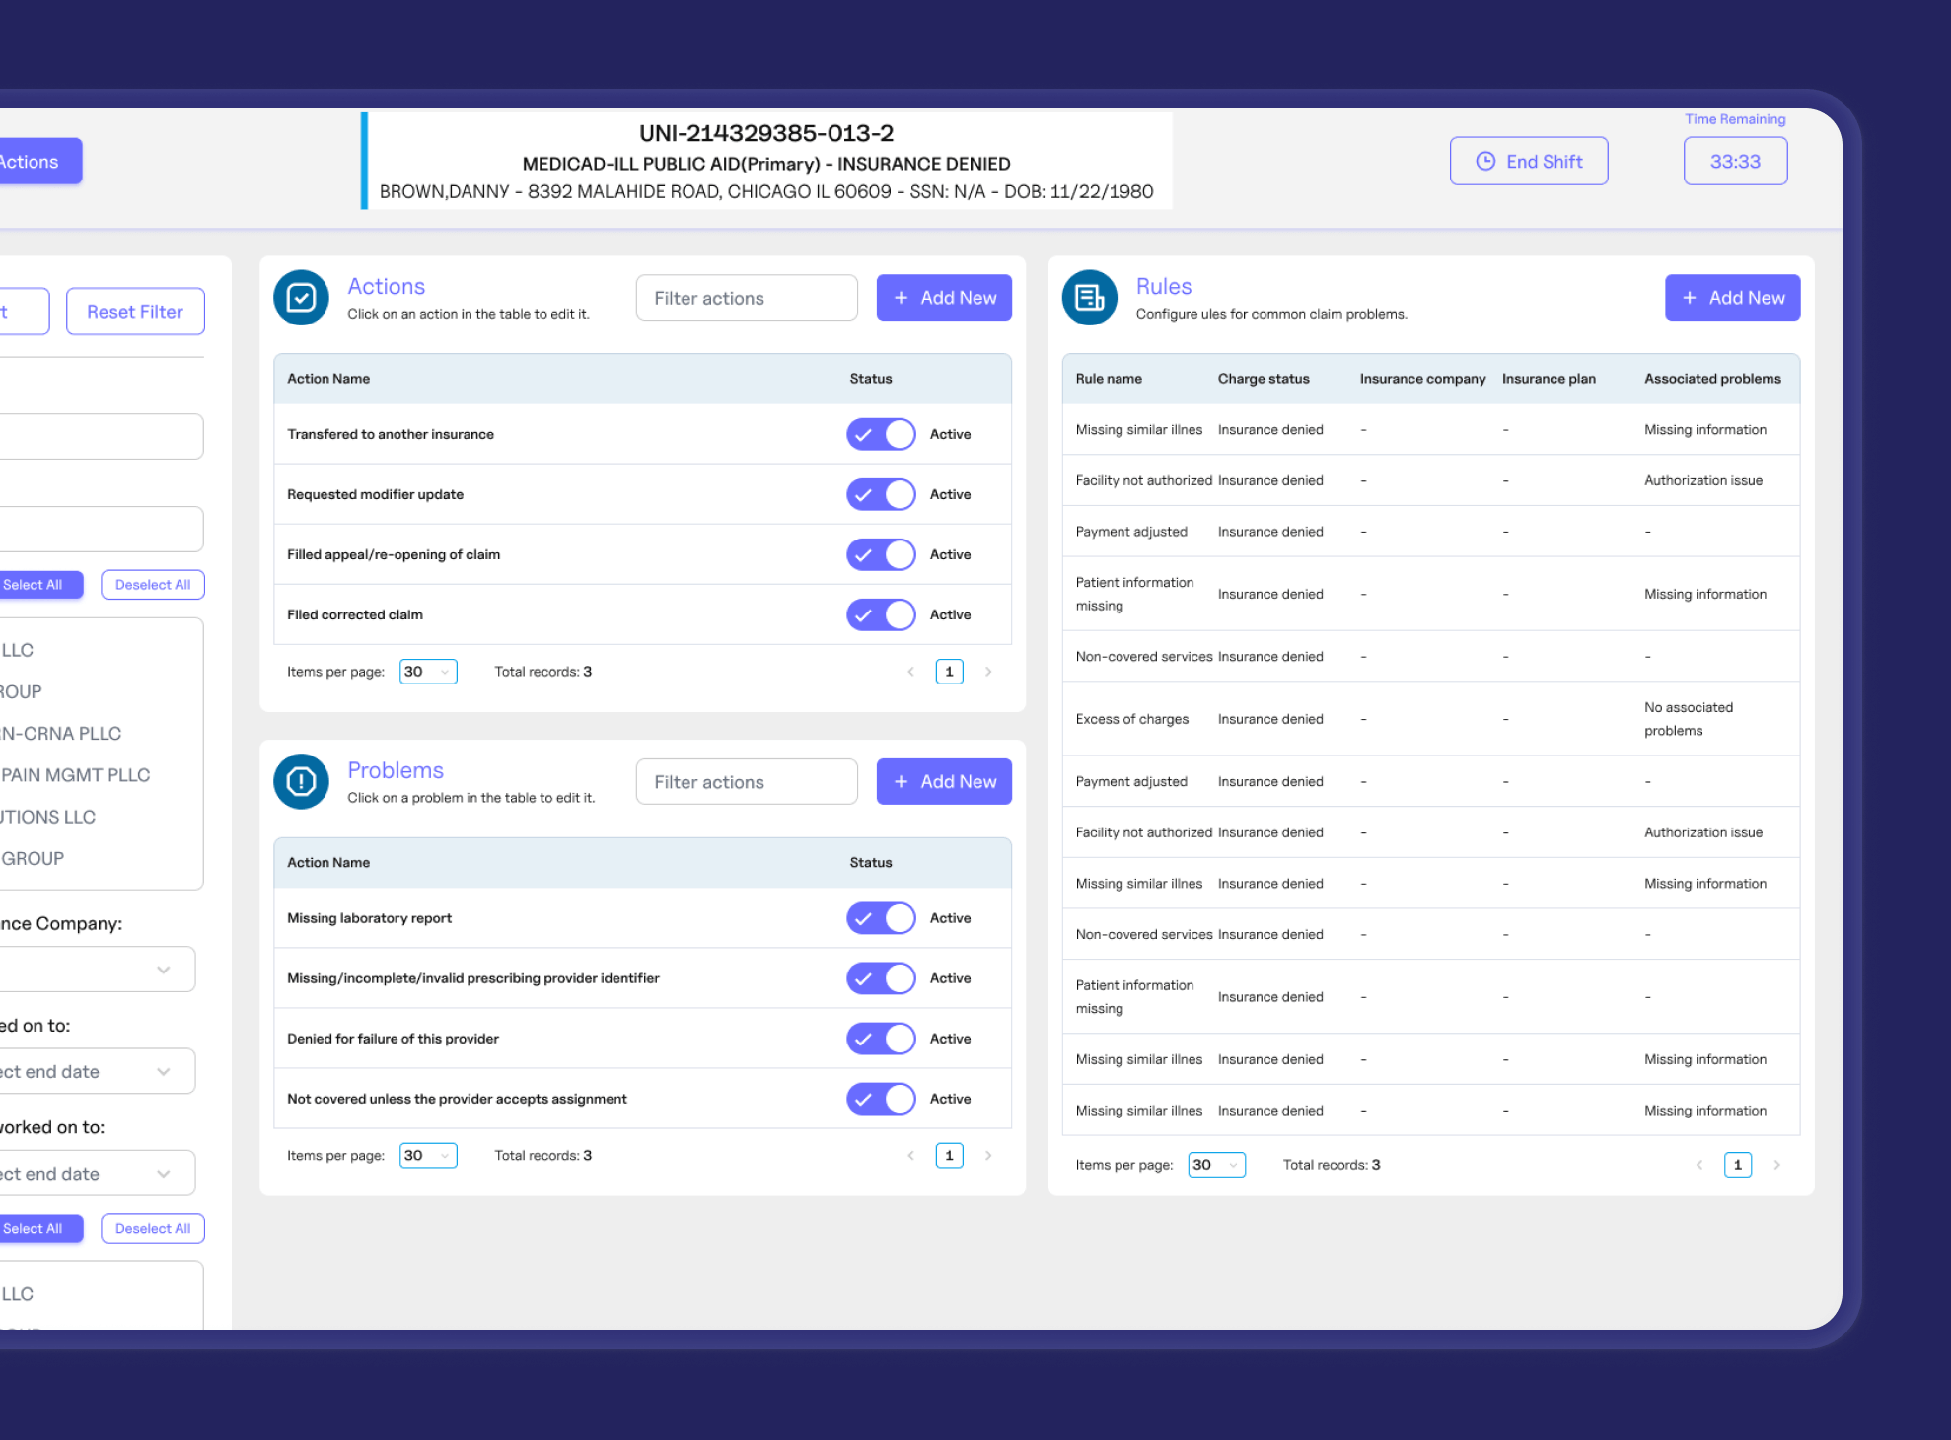Click the Problems panel exclamation icon
This screenshot has height=1440, width=1951.
(x=301, y=782)
